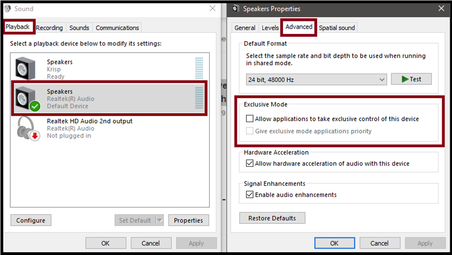Toggle Give exclusive mode applications priority checkbox

[x=250, y=131]
